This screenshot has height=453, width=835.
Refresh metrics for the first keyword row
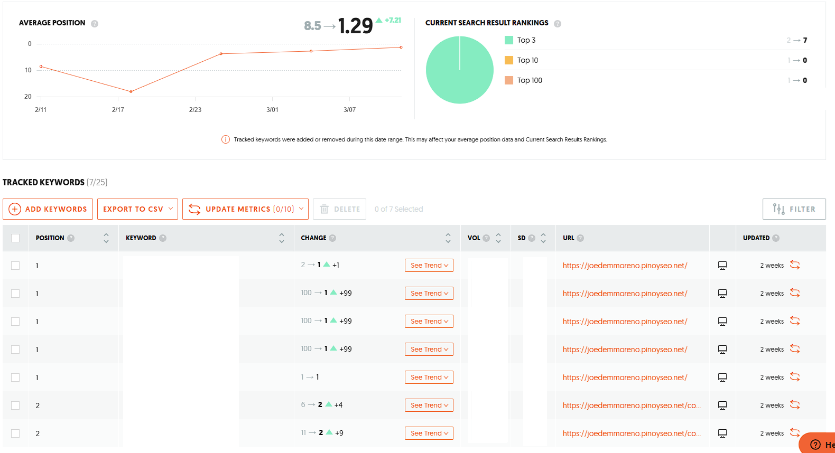point(795,265)
